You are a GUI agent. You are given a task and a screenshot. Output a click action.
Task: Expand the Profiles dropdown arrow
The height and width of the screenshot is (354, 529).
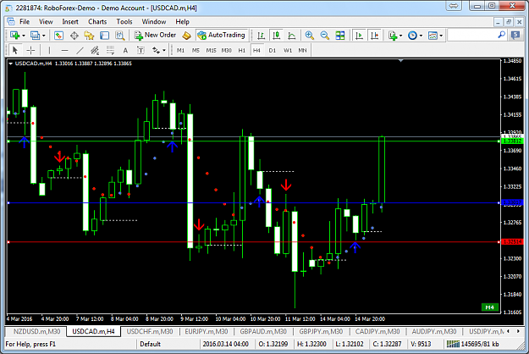tap(44, 36)
